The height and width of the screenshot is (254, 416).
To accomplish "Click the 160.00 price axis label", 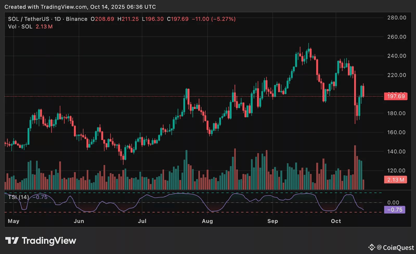I will point(396,132).
